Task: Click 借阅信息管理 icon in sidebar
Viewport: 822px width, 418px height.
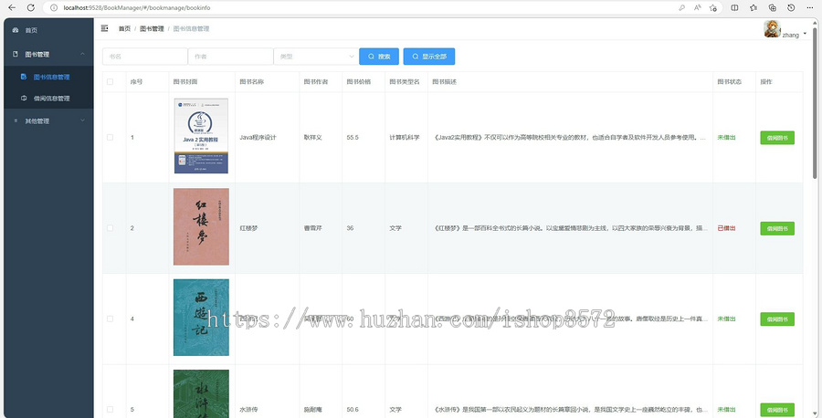Action: tap(24, 98)
